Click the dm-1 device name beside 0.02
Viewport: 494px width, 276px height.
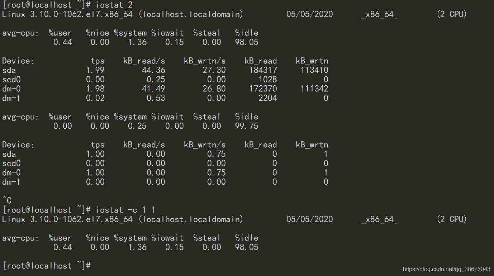(11, 98)
